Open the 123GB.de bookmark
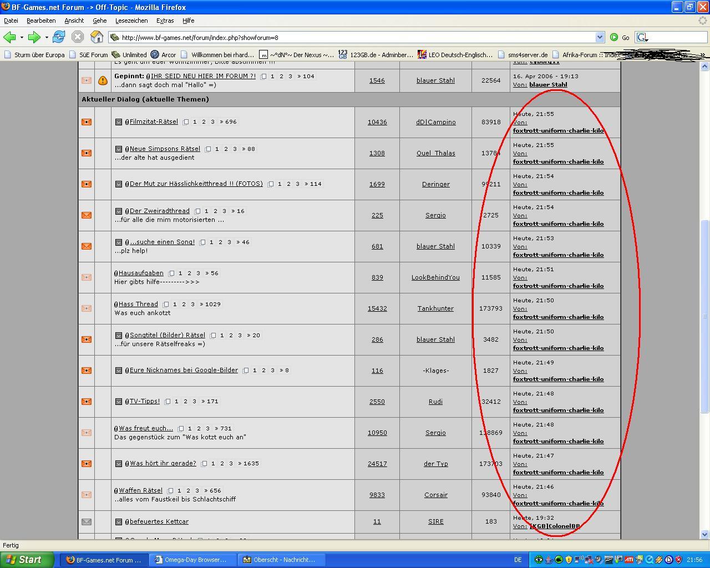The height and width of the screenshot is (568, 710). click(x=376, y=55)
